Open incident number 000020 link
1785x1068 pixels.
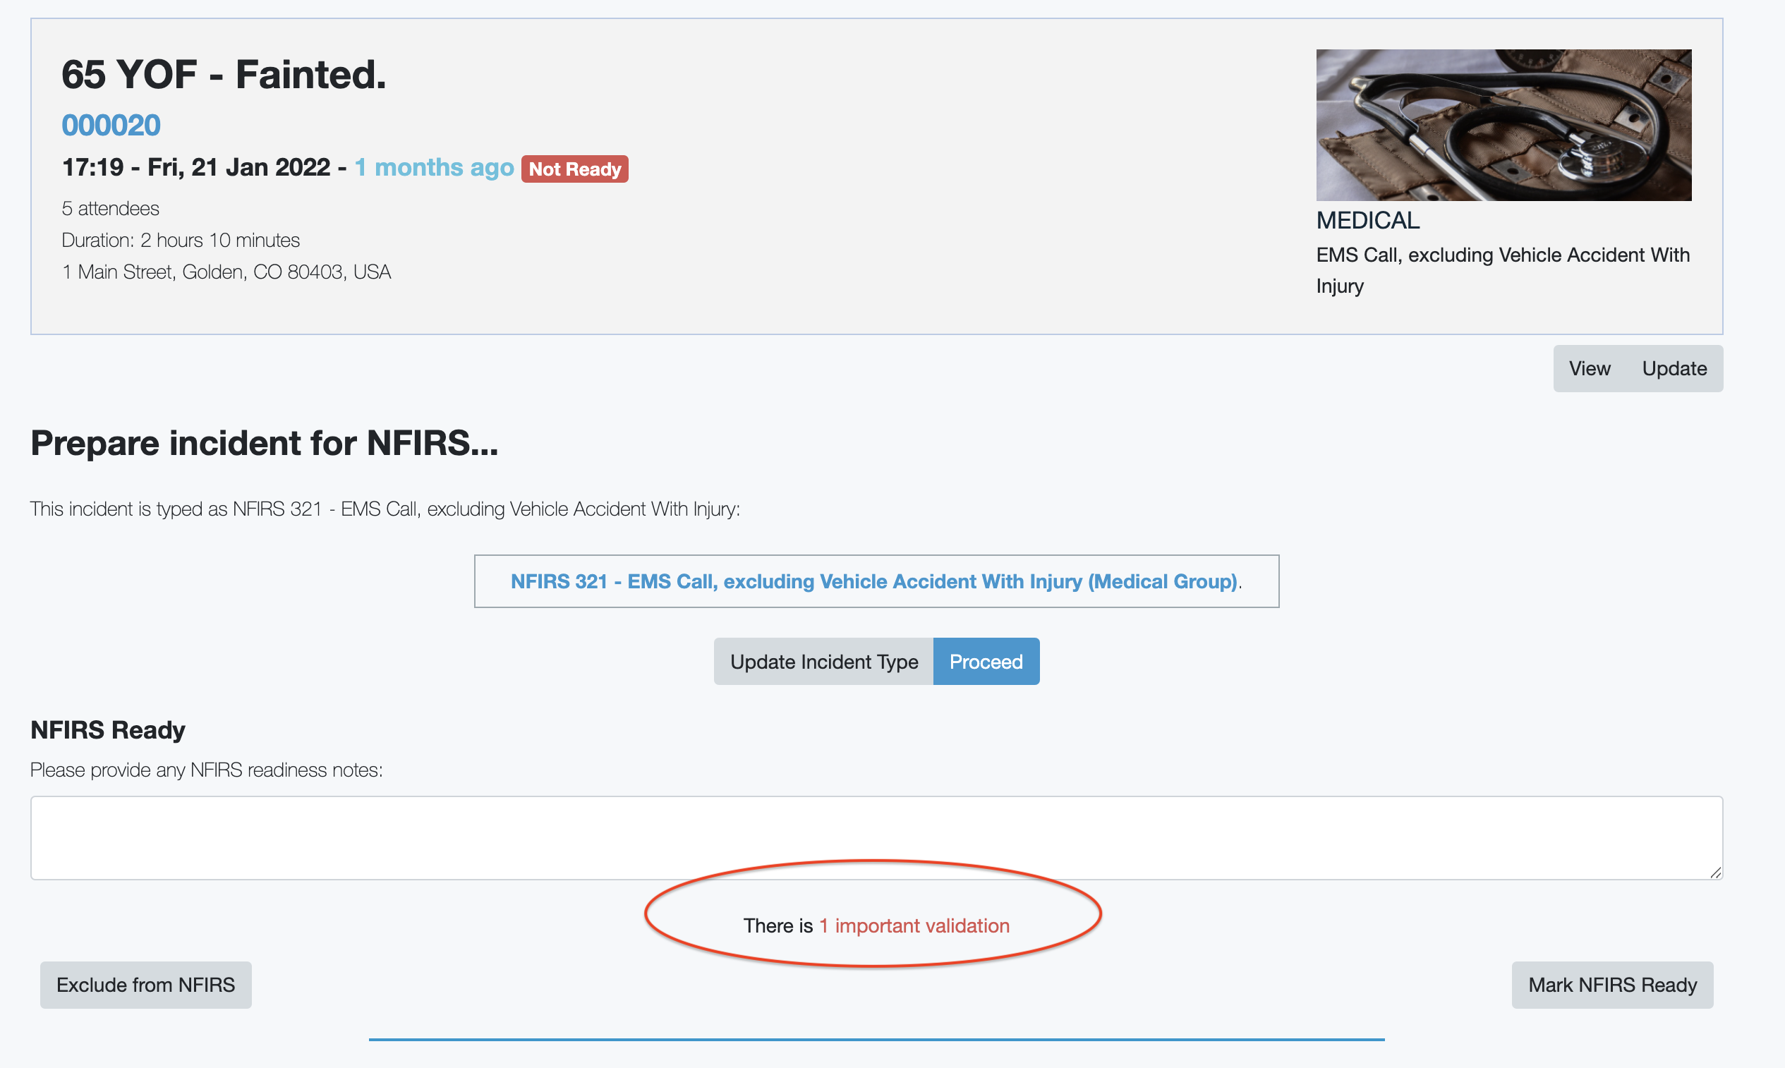[x=111, y=126]
